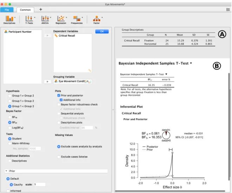
Task: Open the Descriptives analysis menu
Action: coord(9,20)
